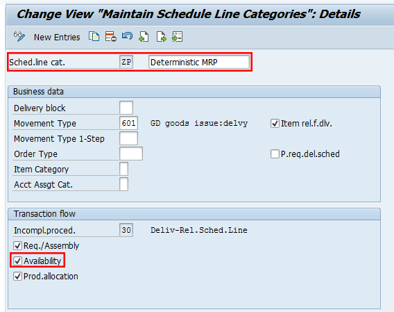Click the Other Entry icon in toolbar
The width and height of the screenshot is (394, 312).
click(177, 37)
